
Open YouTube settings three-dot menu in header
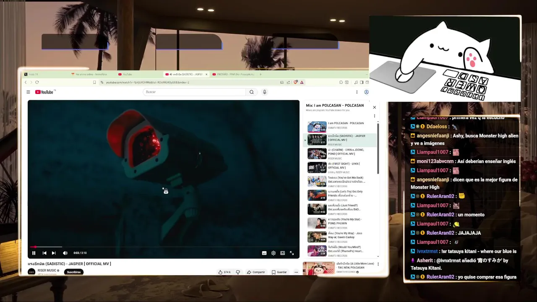click(x=357, y=92)
